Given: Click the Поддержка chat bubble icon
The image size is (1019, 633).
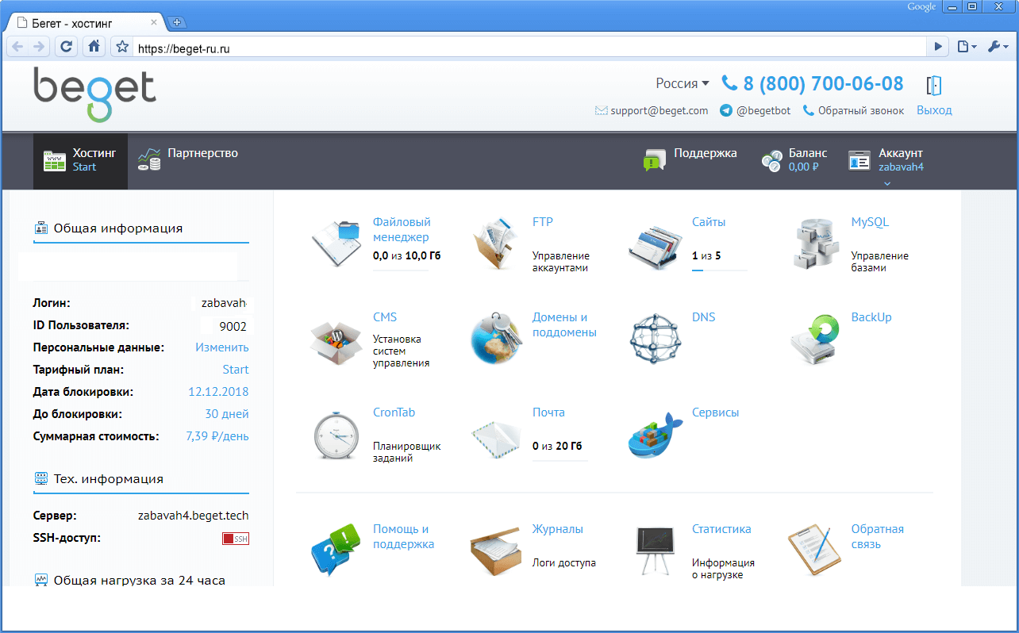Looking at the screenshot, I should 655,159.
